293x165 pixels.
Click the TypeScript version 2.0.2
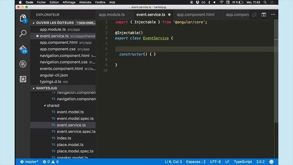[260, 162]
